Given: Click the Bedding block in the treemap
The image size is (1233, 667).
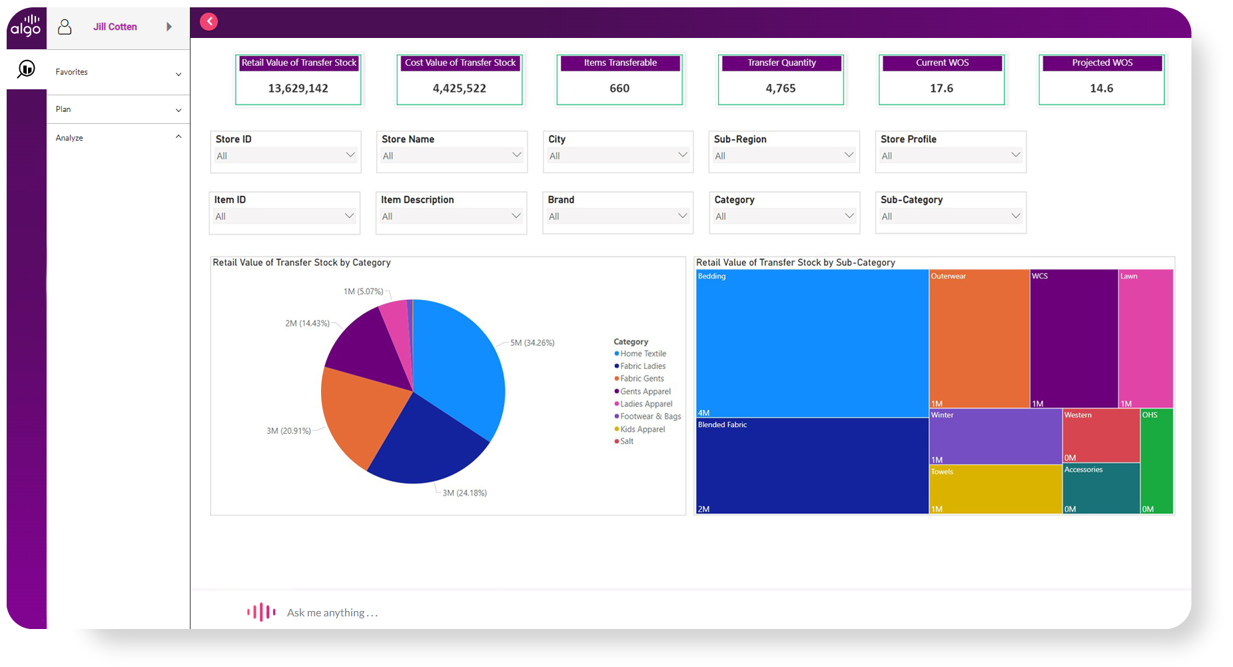Looking at the screenshot, I should 811,343.
